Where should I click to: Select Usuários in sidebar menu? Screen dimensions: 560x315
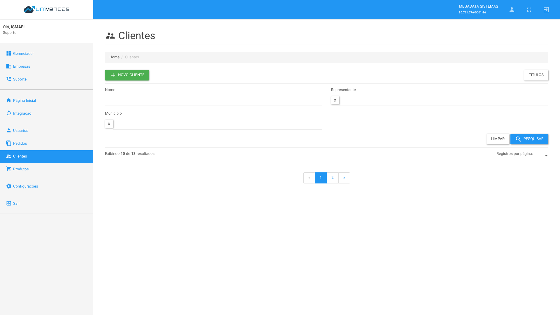pyautogui.click(x=20, y=131)
